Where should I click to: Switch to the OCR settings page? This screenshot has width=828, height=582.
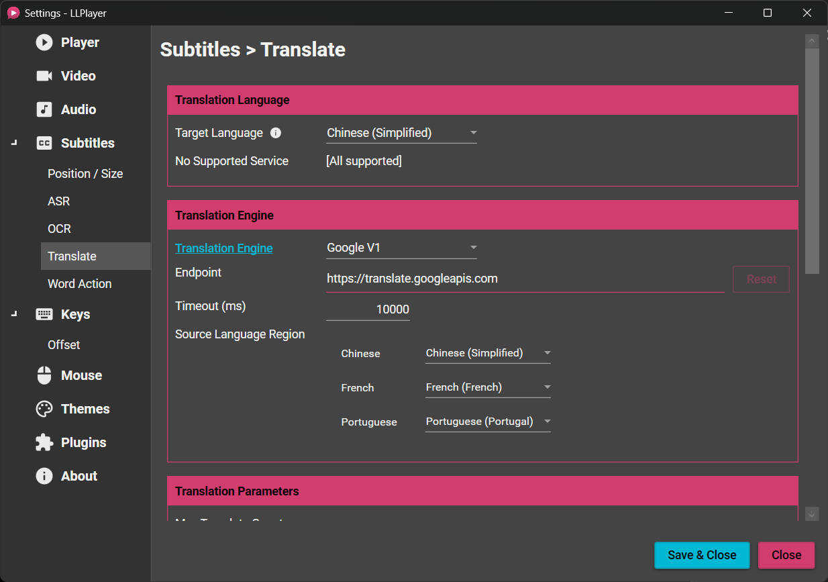[58, 228]
